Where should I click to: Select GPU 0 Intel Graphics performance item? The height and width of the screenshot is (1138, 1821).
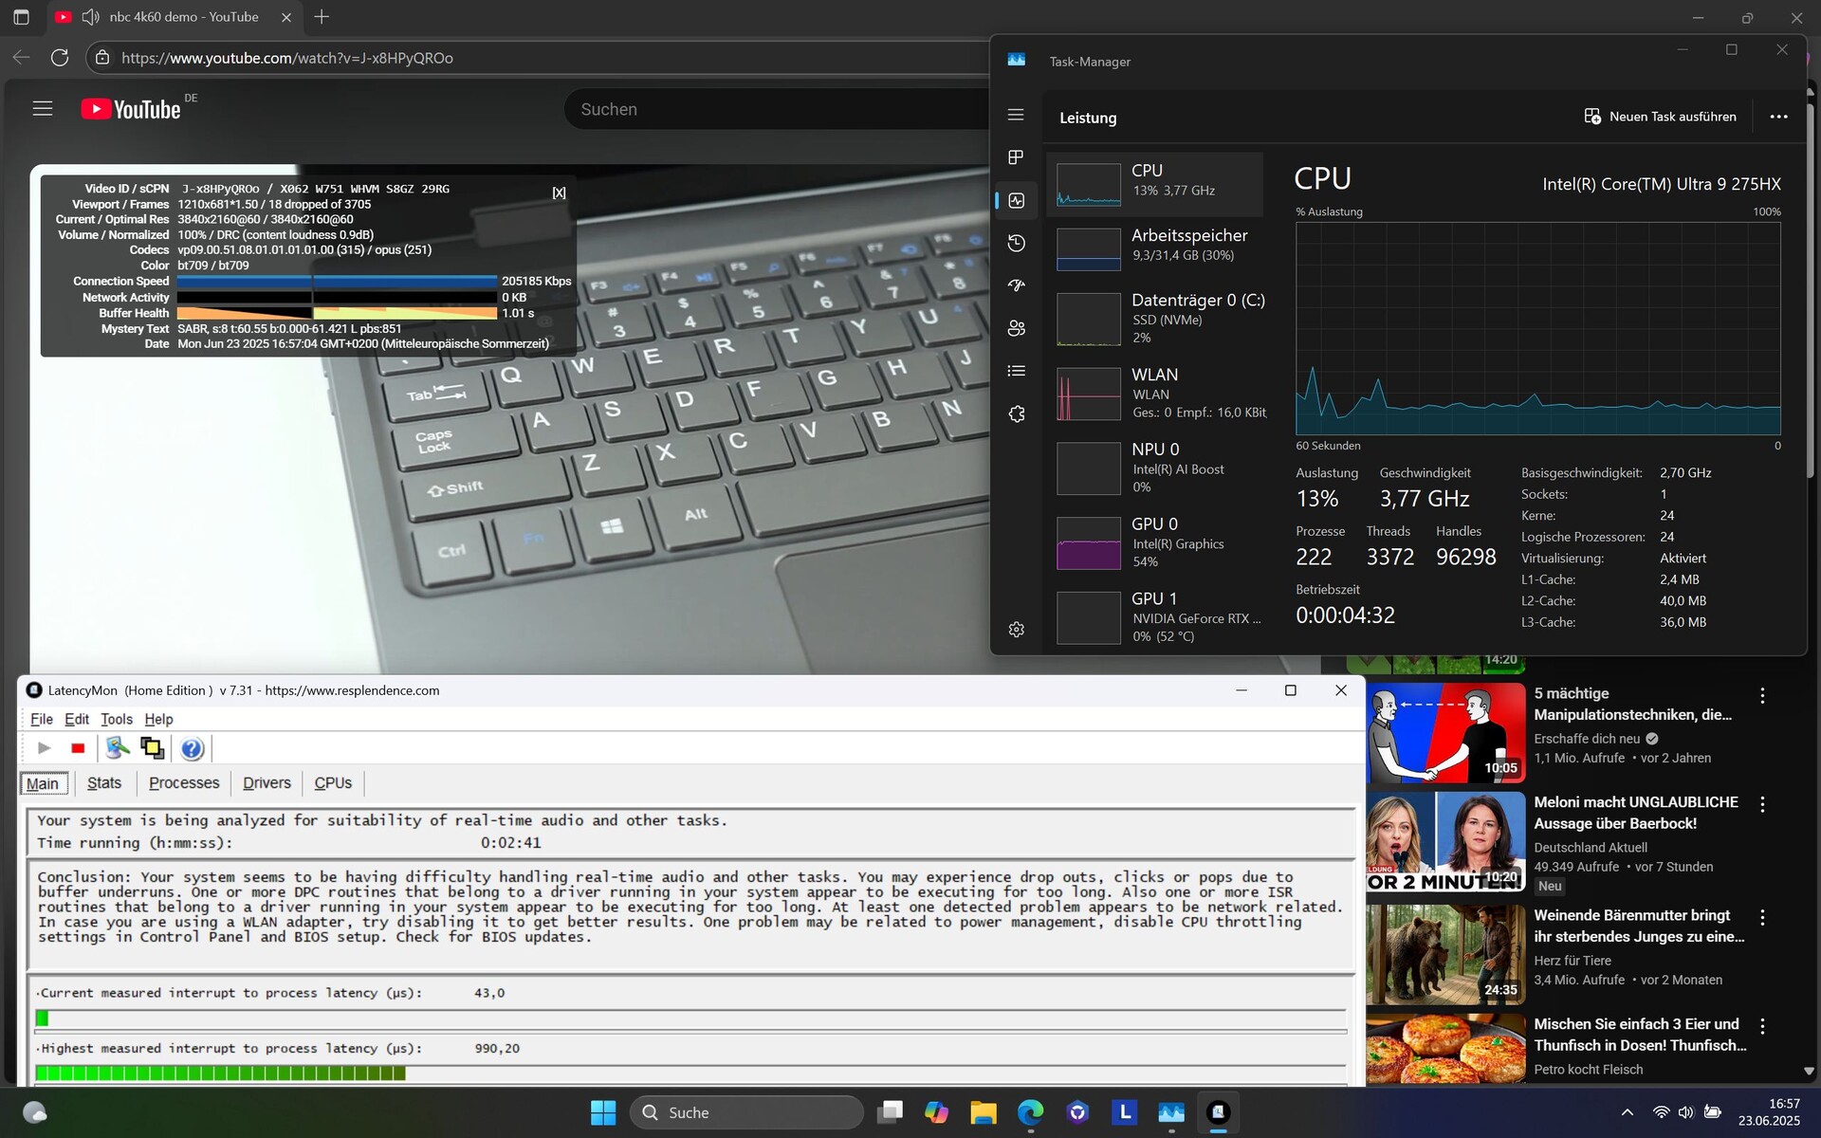[x=1155, y=542]
